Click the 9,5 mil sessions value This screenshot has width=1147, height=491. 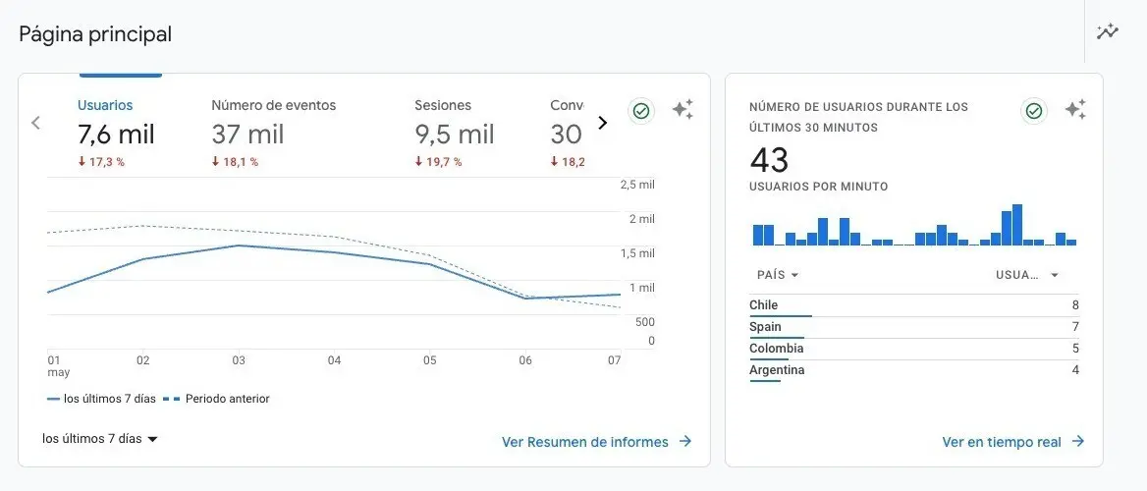click(455, 135)
